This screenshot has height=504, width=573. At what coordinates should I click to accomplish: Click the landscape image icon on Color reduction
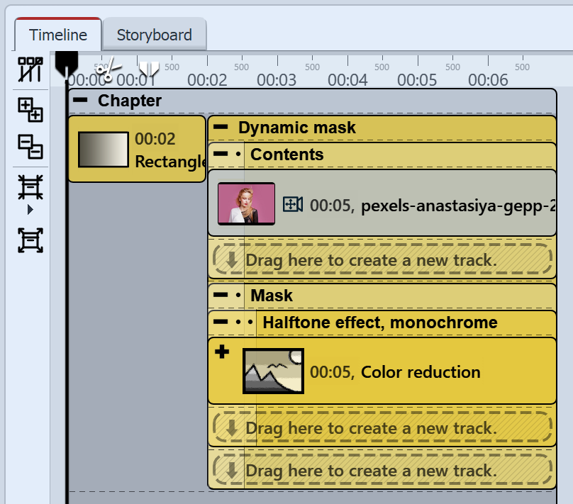pyautogui.click(x=274, y=370)
